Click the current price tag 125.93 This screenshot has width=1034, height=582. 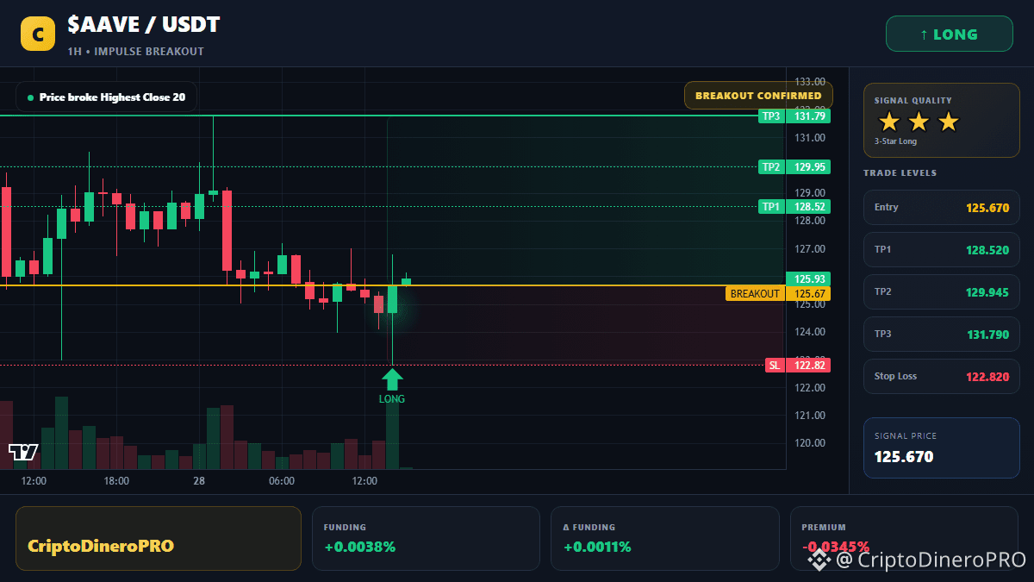click(808, 278)
